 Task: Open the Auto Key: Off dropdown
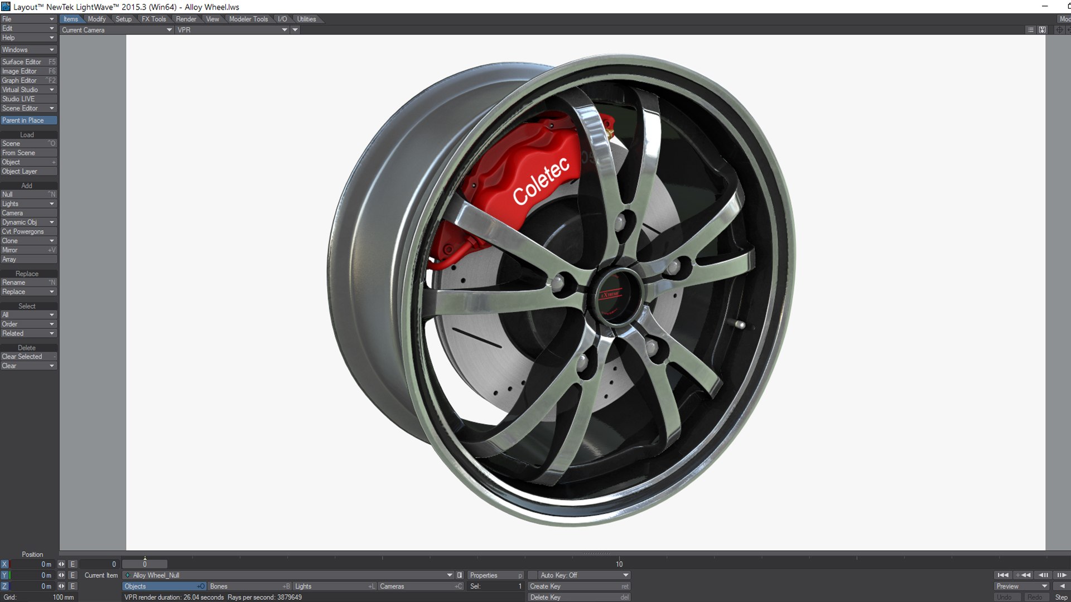[584, 575]
